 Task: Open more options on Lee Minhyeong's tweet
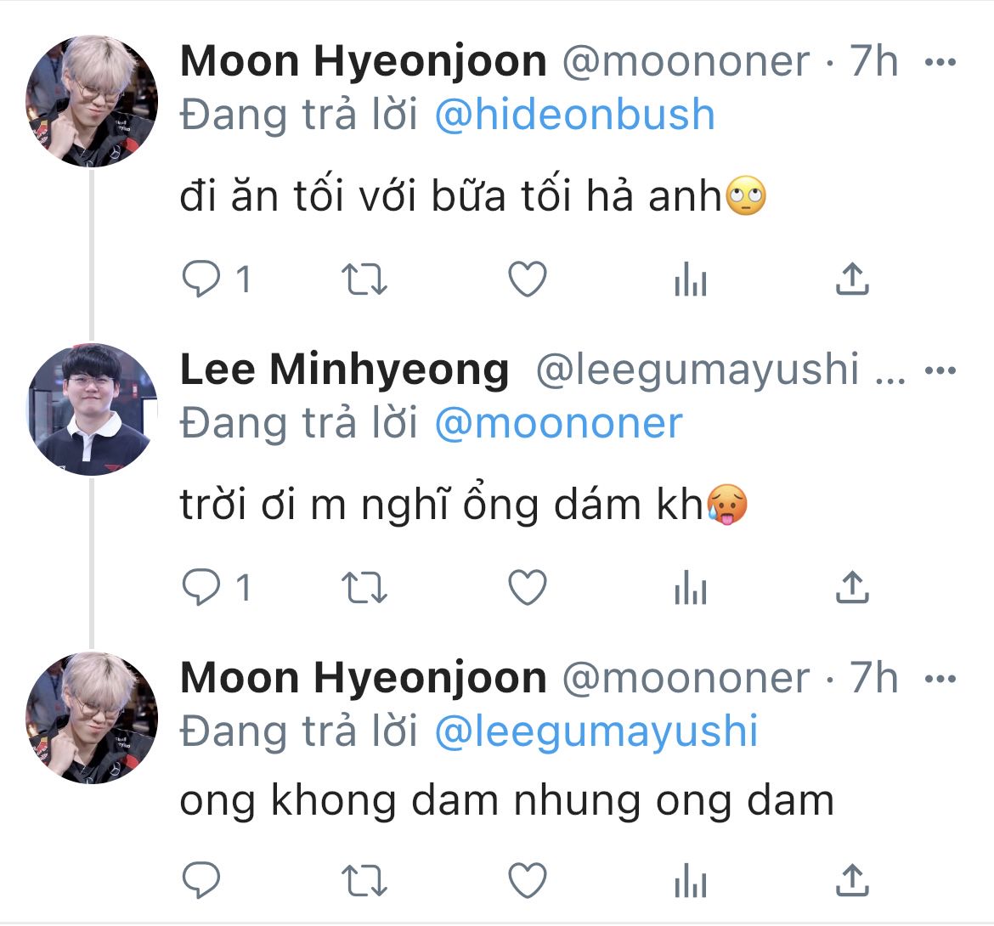click(x=940, y=370)
